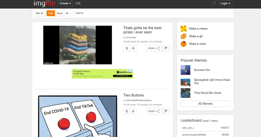Viewport: 261px width, 137px height.
Task: Switch to the New tab
Action: click(x=60, y=13)
